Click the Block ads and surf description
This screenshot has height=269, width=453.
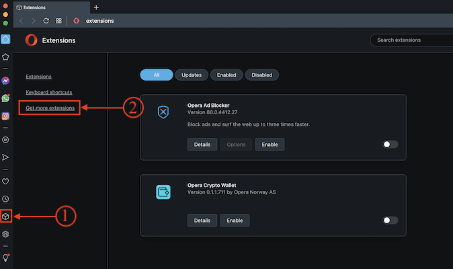(249, 124)
